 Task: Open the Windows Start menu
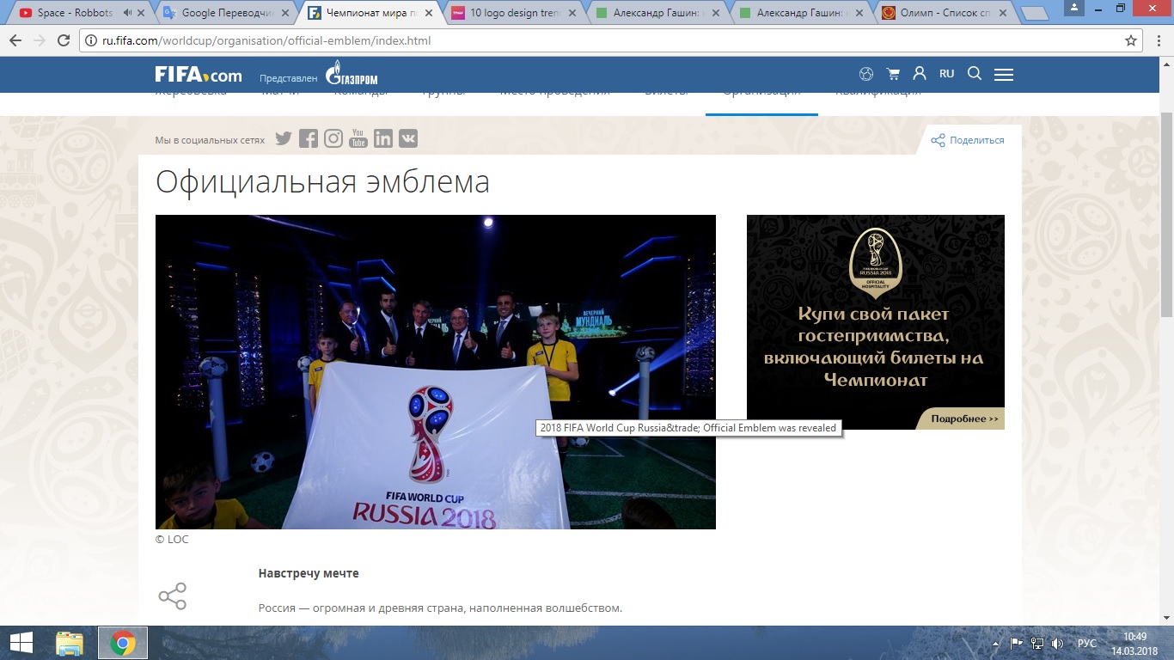21,643
